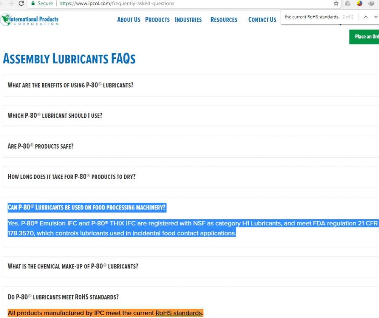
Task: Open the About Us menu
Action: tap(129, 19)
